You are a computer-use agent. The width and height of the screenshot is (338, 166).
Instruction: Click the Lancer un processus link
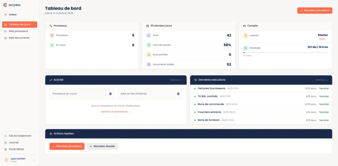click(x=116, y=112)
